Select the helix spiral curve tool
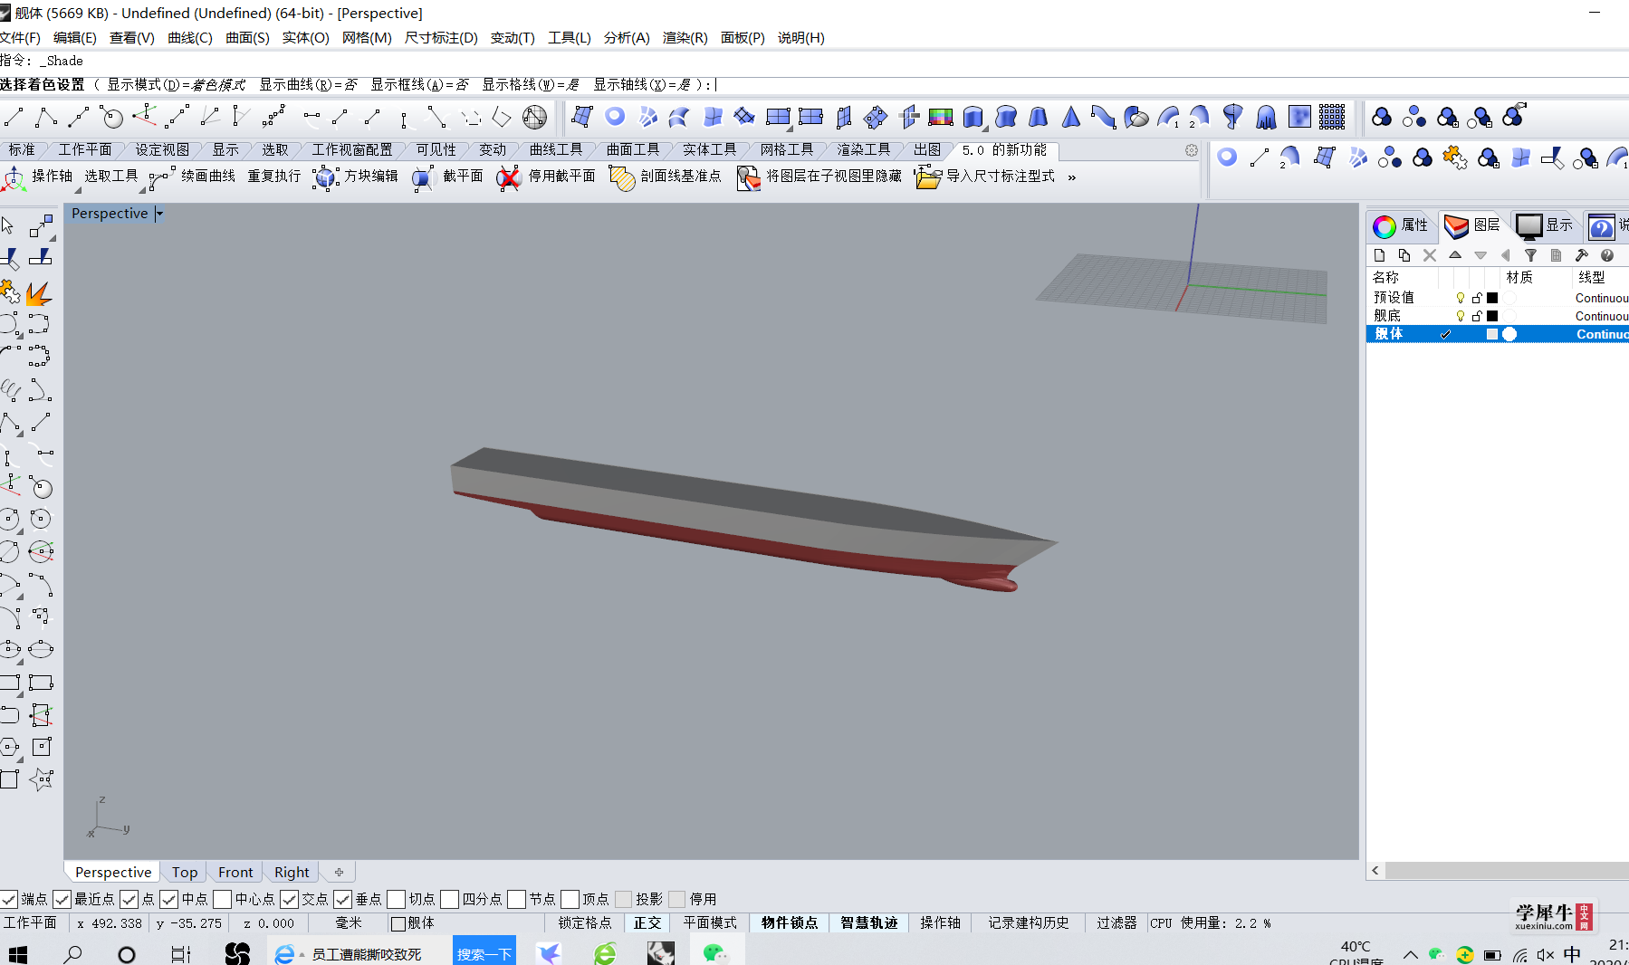This screenshot has height=965, width=1629. pyautogui.click(x=10, y=390)
